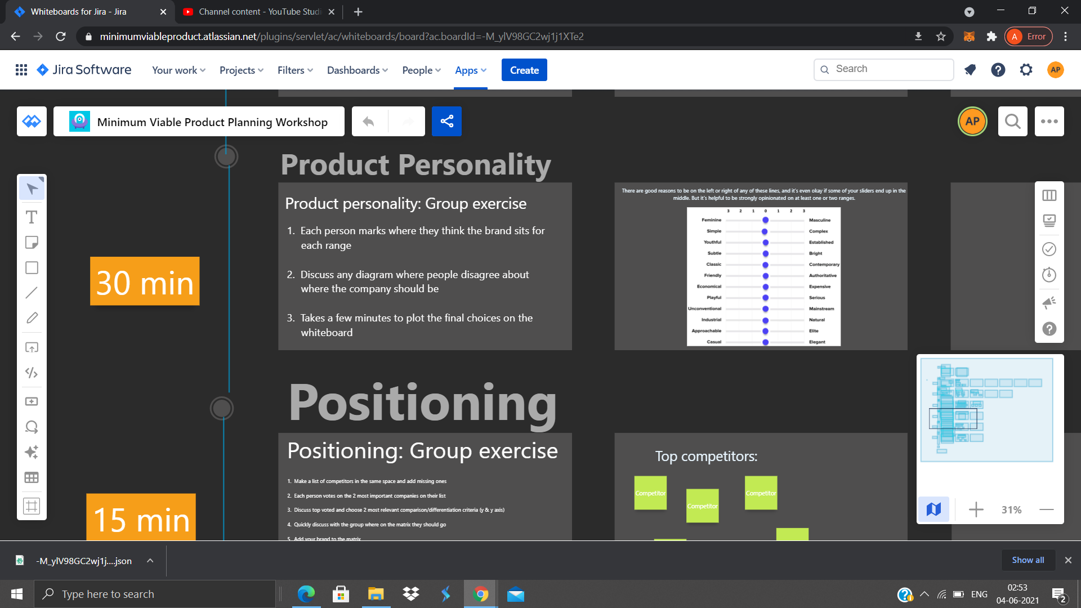This screenshot has width=1081, height=608.
Task: Open the Apps menu
Action: (x=470, y=70)
